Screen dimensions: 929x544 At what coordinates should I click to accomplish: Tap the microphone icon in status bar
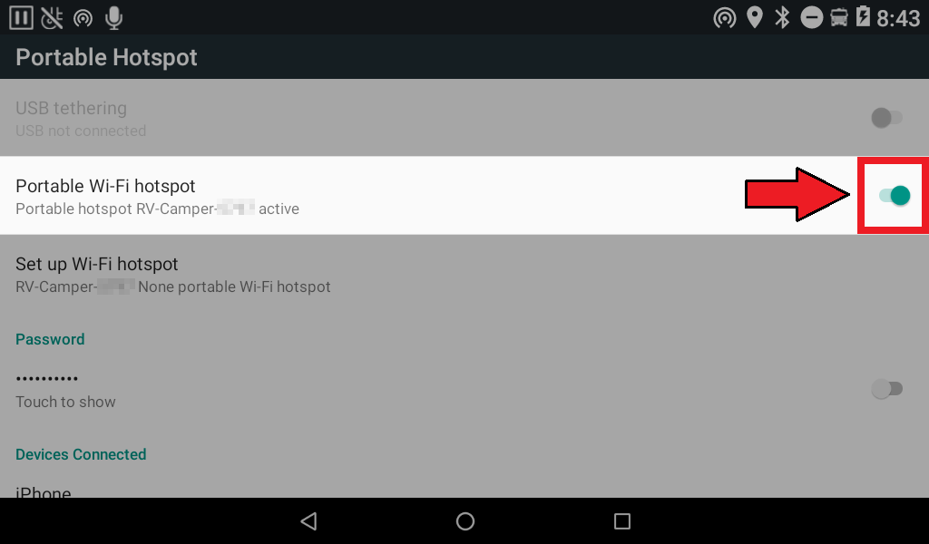113,18
